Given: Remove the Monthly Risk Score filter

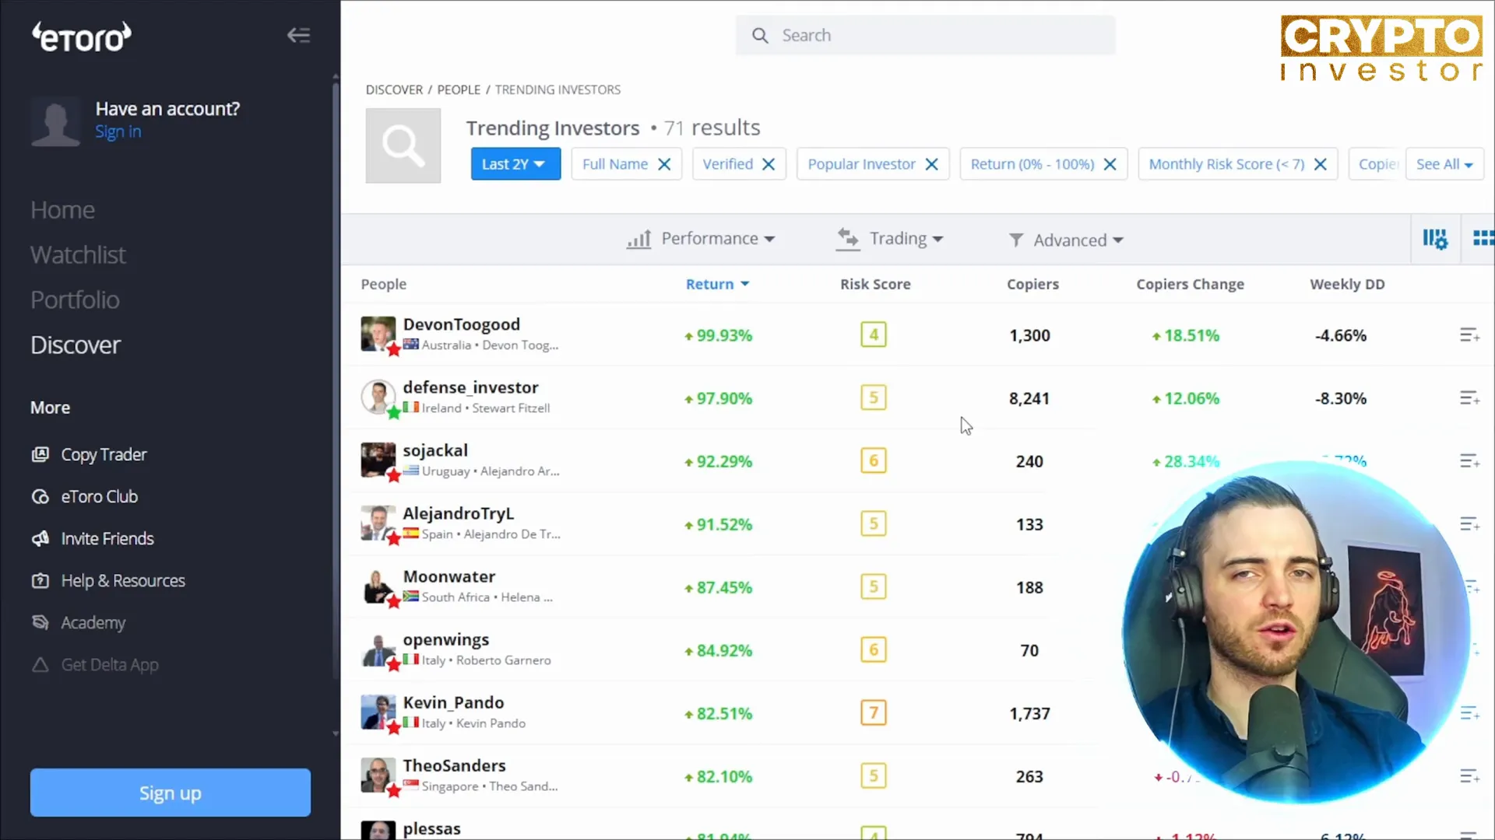Looking at the screenshot, I should point(1320,164).
